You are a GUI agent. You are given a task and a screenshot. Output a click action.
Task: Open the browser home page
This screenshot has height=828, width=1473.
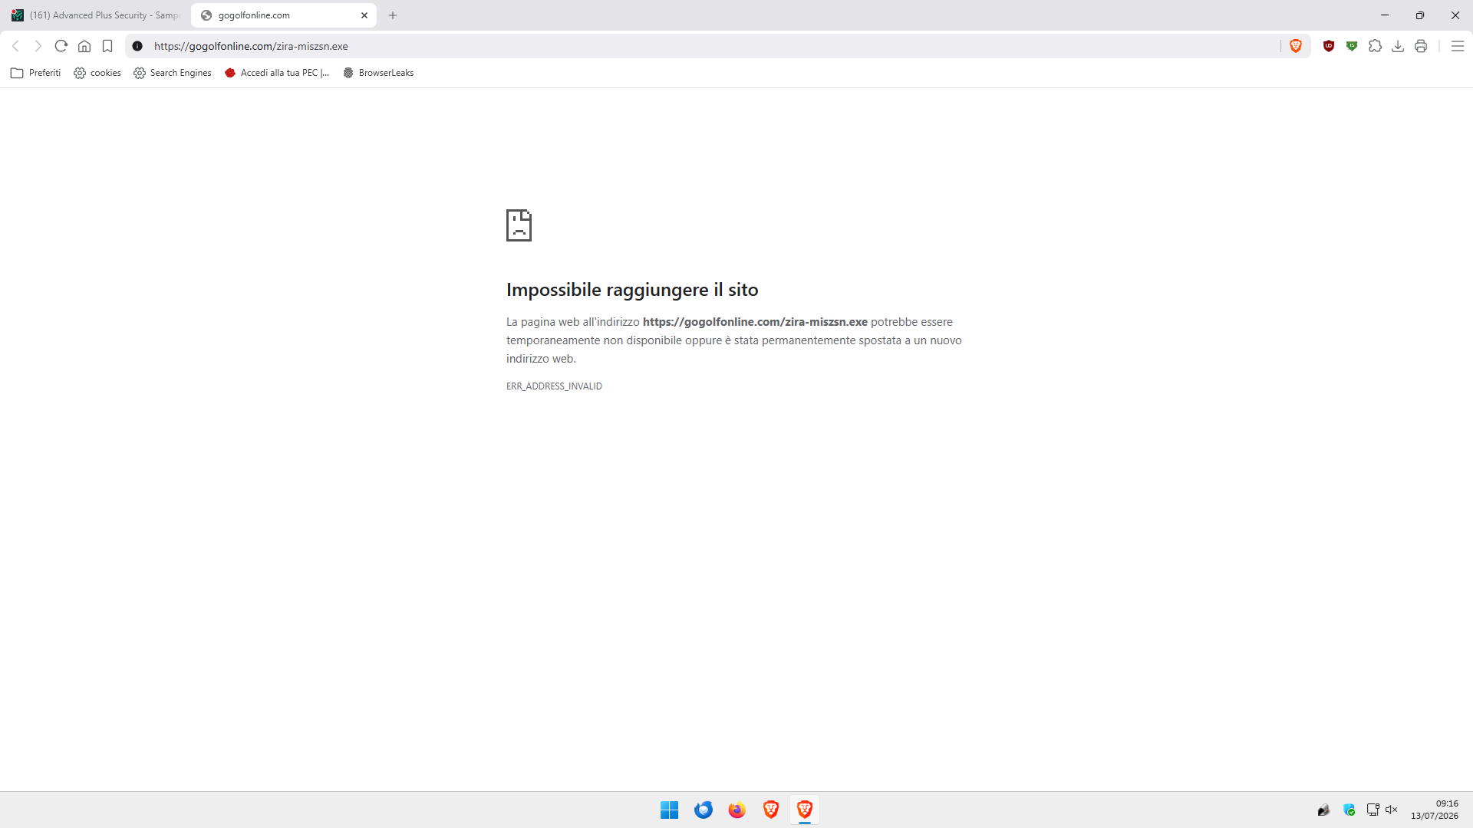pos(84,46)
